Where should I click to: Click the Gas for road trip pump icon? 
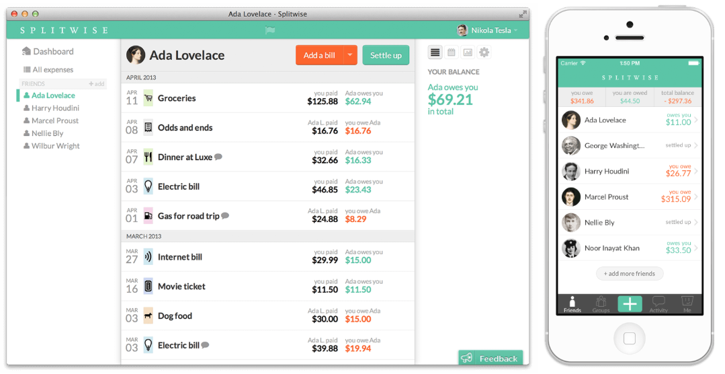[x=148, y=216]
